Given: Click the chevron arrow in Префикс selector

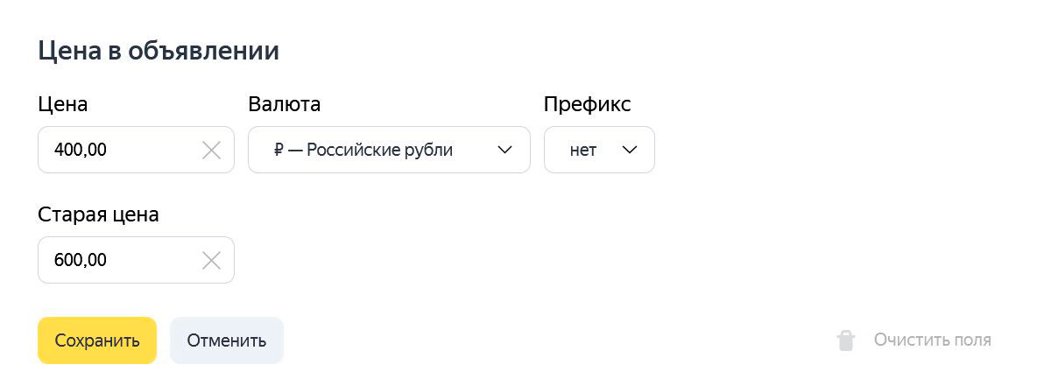Looking at the screenshot, I should 630,150.
